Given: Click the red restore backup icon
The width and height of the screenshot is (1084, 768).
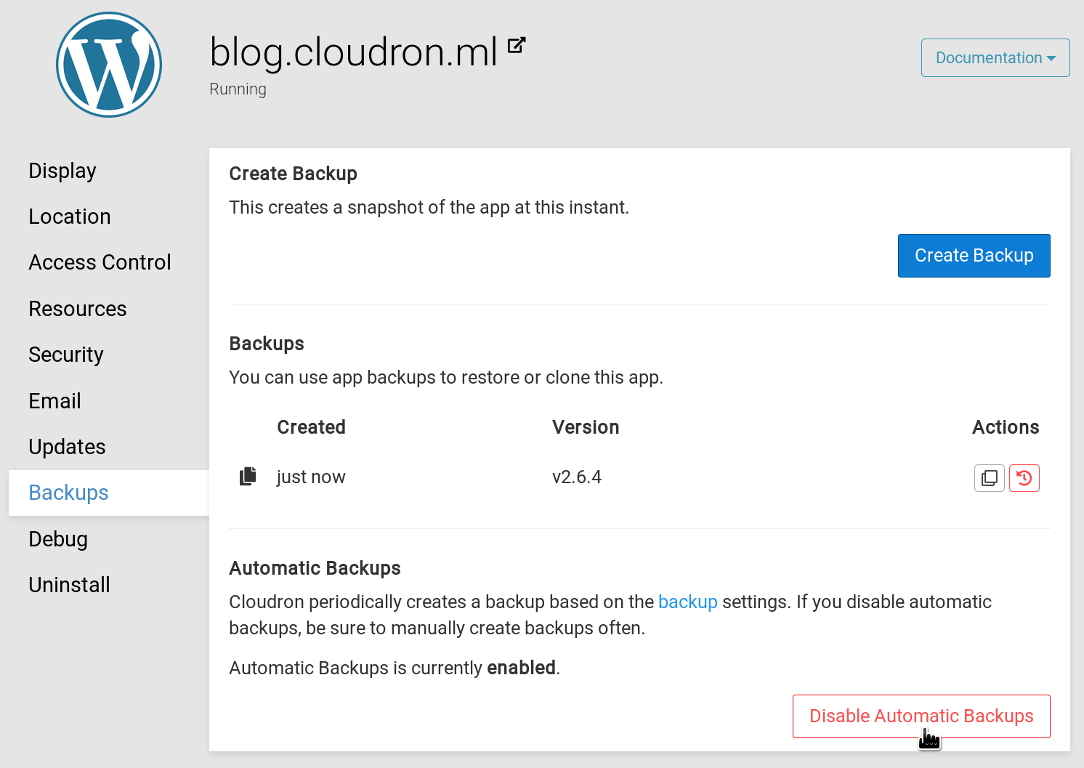Looking at the screenshot, I should (1024, 478).
